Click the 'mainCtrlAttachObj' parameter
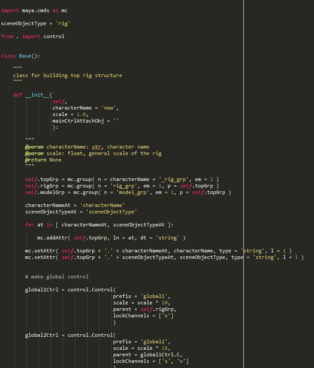This screenshot has height=368, width=314. [78, 121]
